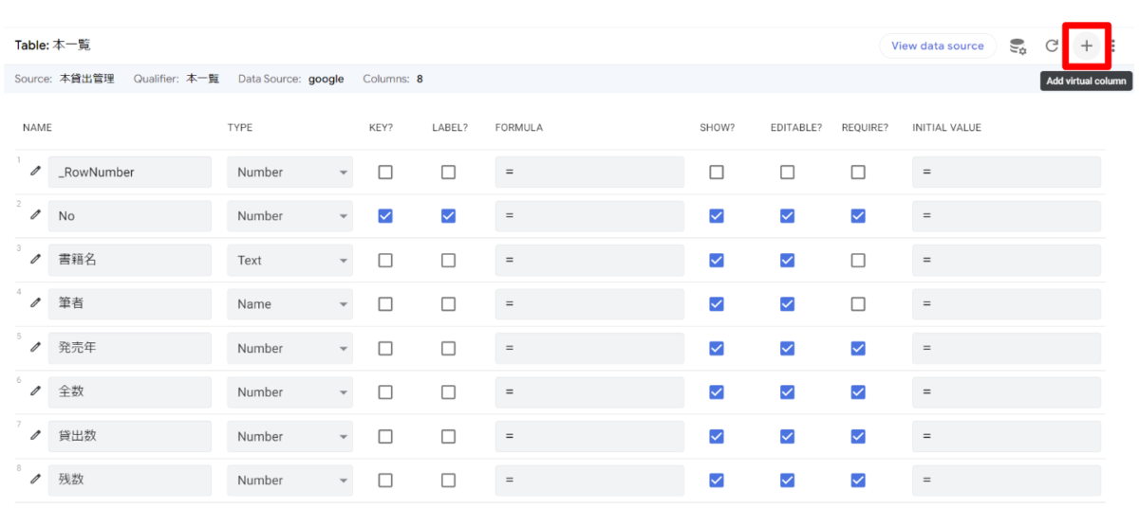
Task: Open the three-dot more options menu
Action: tap(1112, 46)
